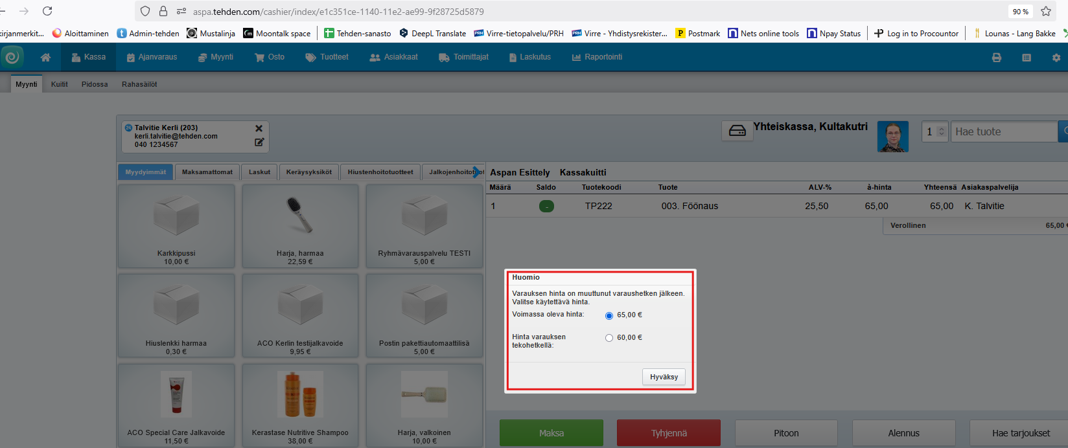Viewport: 1068px width, 448px height.
Task: Remove customer Talvitie Kerli with X icon
Action: pyautogui.click(x=259, y=128)
